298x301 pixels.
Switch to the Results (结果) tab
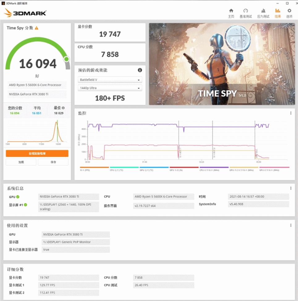point(278,13)
